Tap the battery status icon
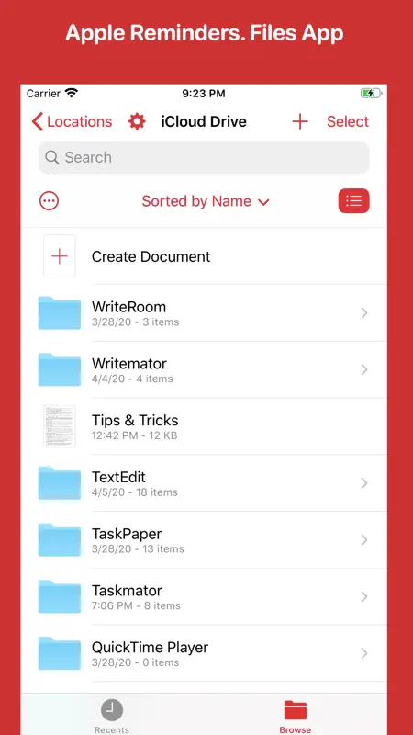Viewport: 413px width, 735px height. click(371, 94)
